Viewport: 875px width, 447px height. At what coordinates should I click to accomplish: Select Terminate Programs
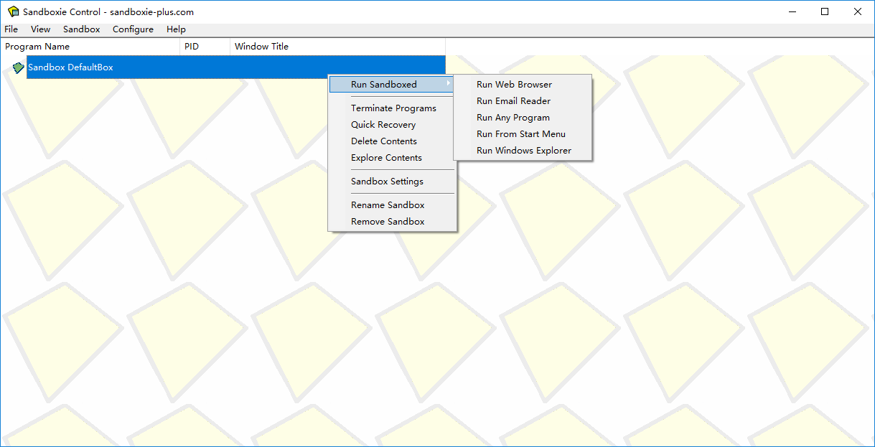click(x=392, y=108)
